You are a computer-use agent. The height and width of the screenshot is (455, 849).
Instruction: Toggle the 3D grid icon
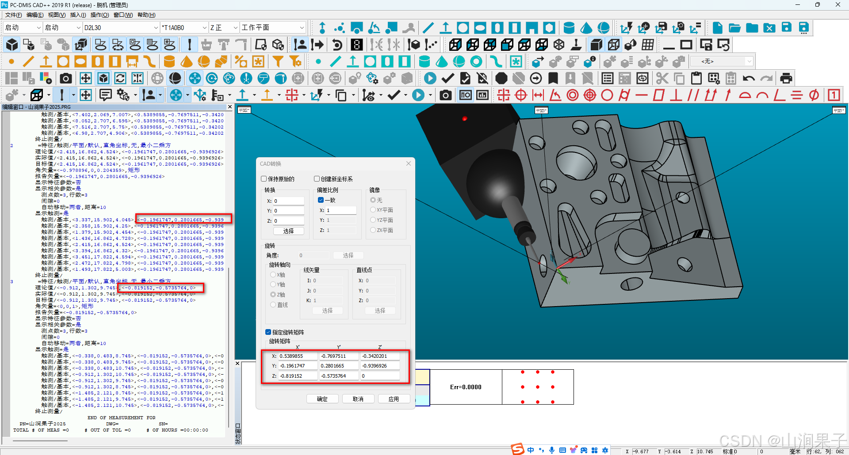[648, 45]
